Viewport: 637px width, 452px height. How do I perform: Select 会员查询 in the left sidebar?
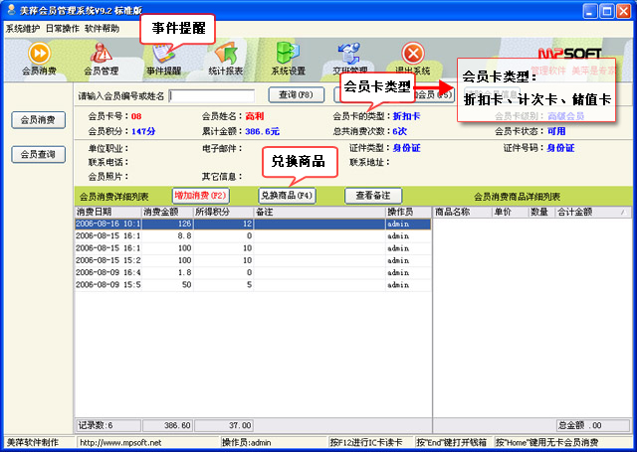click(x=38, y=154)
